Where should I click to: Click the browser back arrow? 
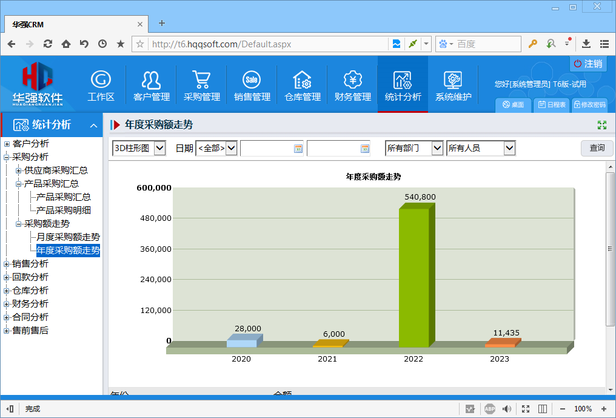[12, 44]
